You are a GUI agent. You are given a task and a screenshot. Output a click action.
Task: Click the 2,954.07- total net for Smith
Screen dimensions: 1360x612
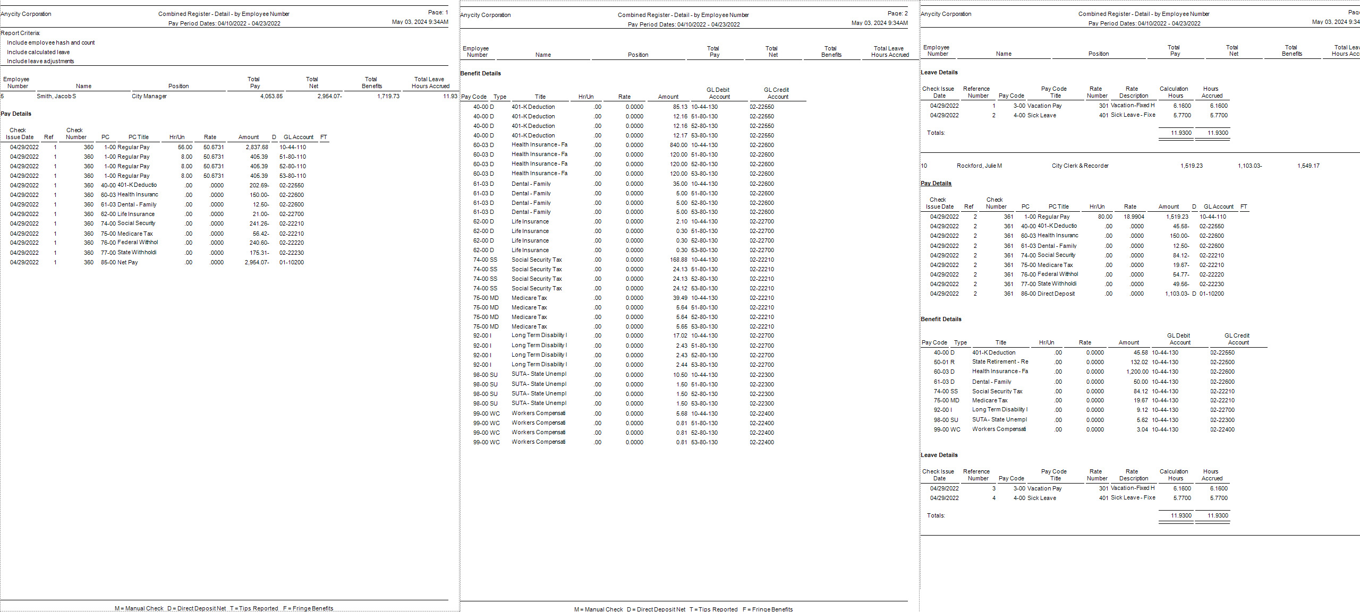(329, 96)
